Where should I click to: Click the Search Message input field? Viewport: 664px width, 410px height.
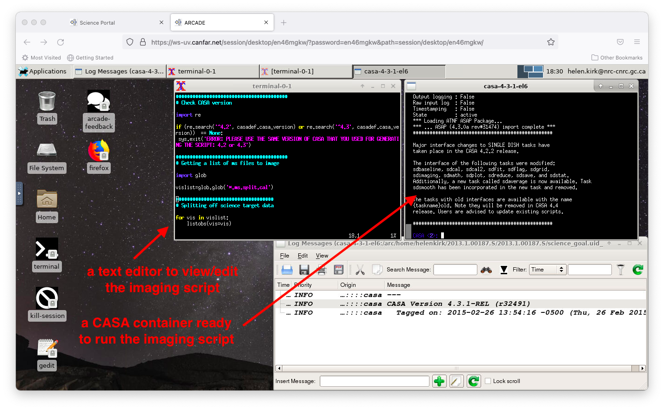(455, 270)
